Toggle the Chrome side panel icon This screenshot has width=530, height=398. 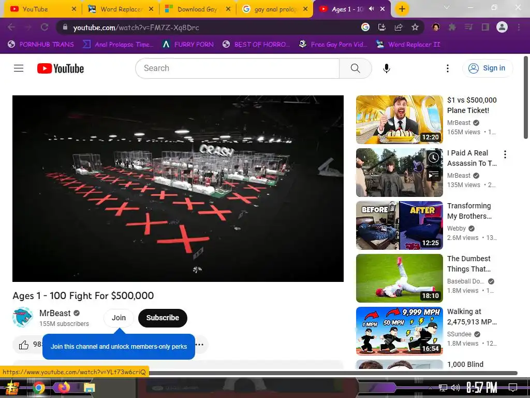pyautogui.click(x=485, y=27)
